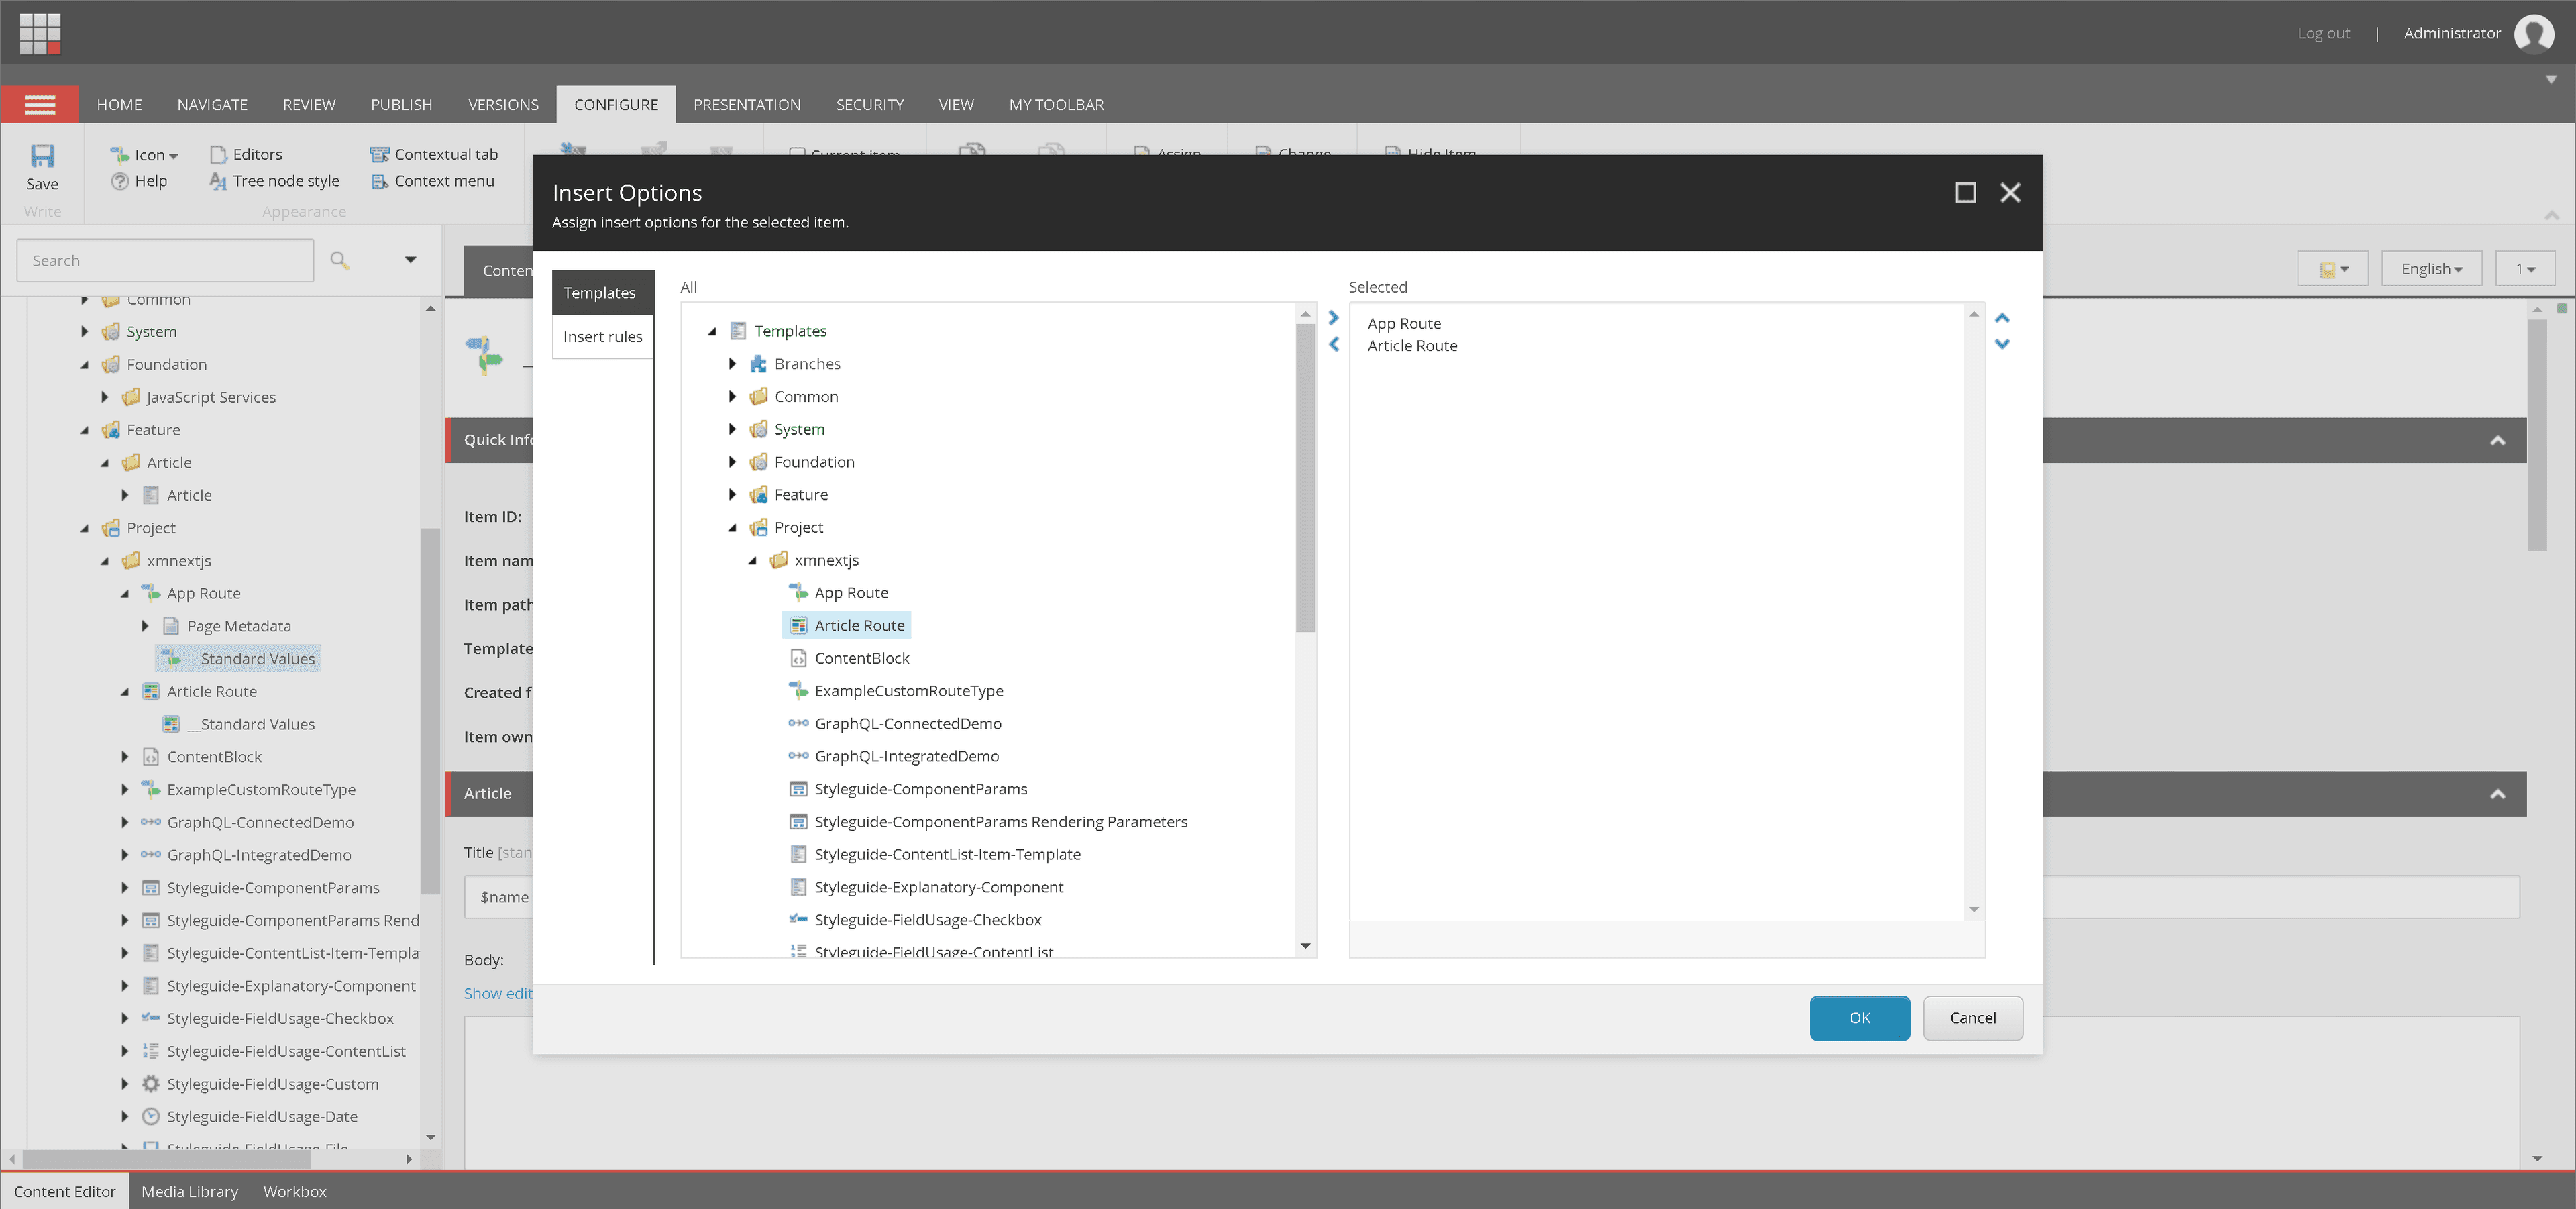
Task: Expand the Feature node in dialog tree
Action: [732, 494]
